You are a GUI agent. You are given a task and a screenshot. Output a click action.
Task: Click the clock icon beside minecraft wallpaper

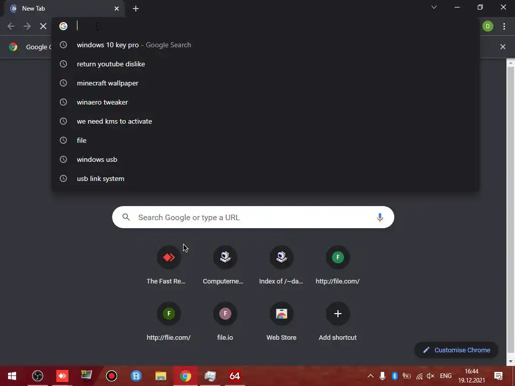coord(63,83)
